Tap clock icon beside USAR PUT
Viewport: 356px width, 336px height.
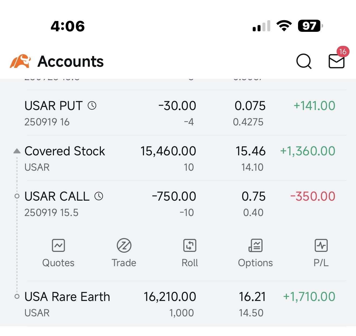pyautogui.click(x=92, y=105)
